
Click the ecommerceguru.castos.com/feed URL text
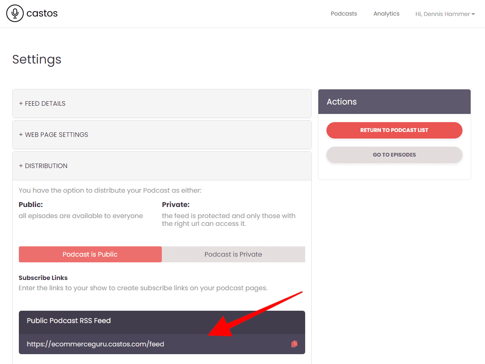pos(95,344)
